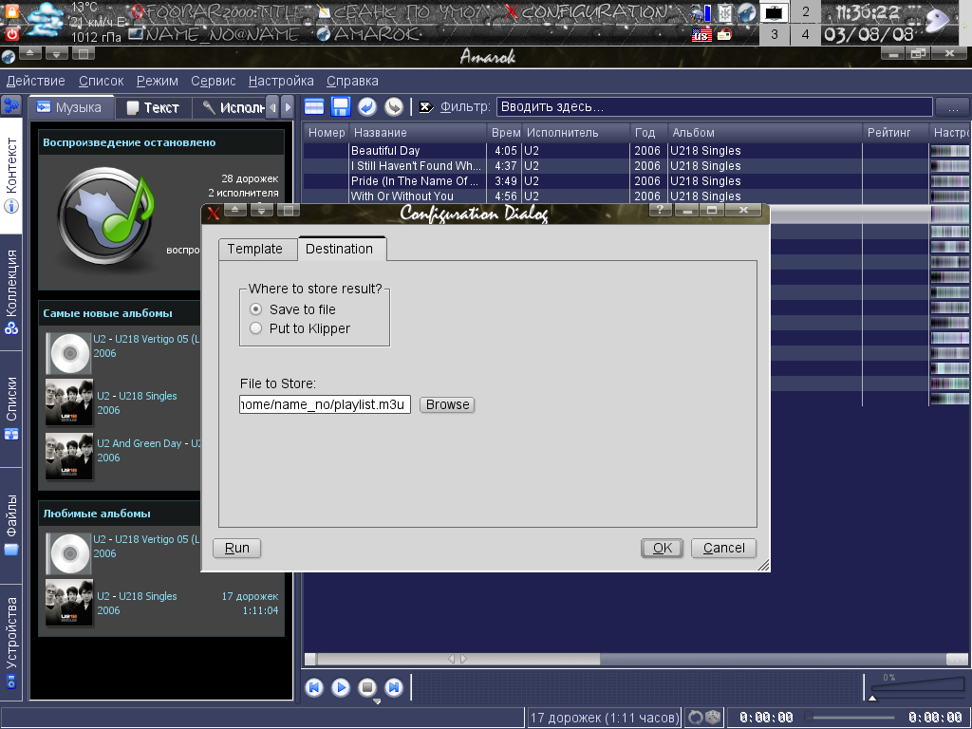The width and height of the screenshot is (972, 729).
Task: Open the Сервис menu
Action: point(214,81)
